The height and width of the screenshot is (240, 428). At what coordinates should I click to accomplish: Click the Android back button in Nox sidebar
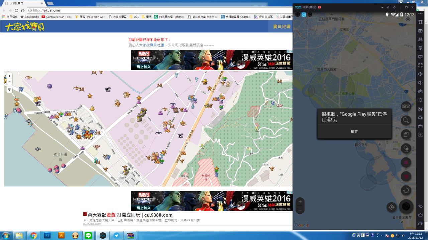tap(421, 206)
